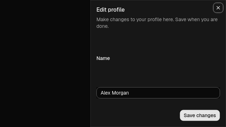The image size is (226, 127).
Task: Click the Edit profile heading
Action: [111, 10]
